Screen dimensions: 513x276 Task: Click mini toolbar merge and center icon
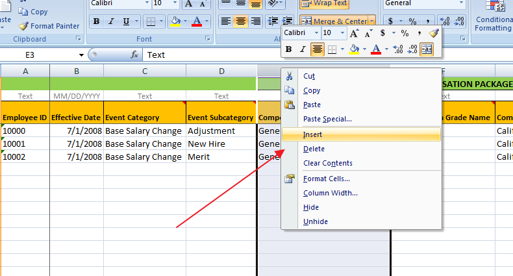(427, 49)
